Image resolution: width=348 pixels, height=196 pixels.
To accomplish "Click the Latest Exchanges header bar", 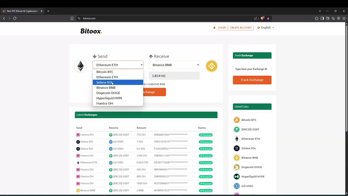I will tap(146, 115).
